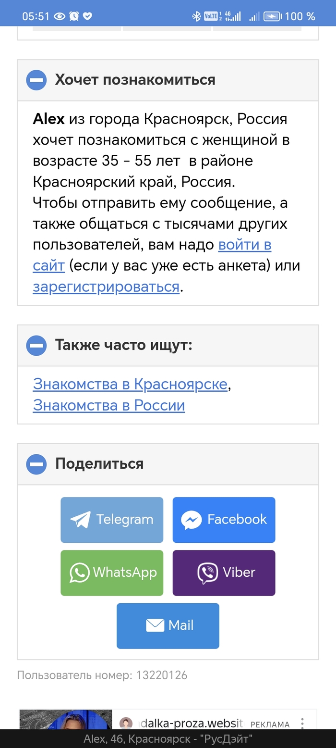Tap the dalka-proza website ad link
The image size is (336, 748).
192,723
